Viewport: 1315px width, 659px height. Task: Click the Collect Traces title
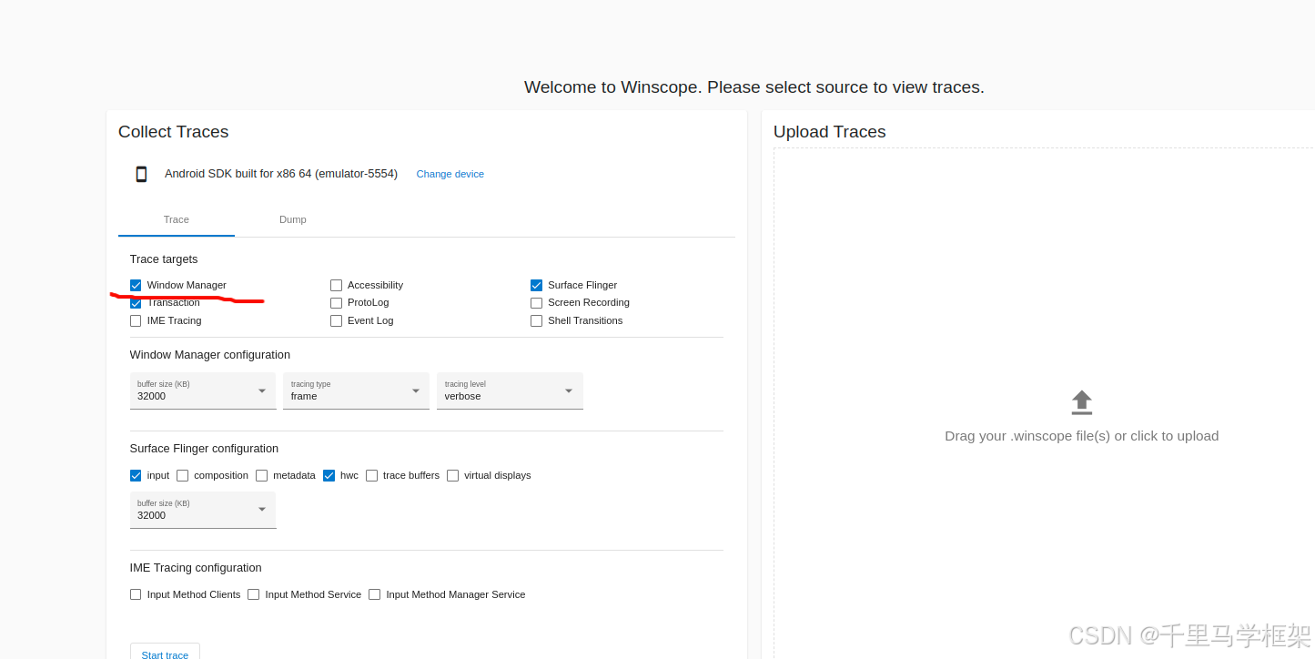pos(174,132)
